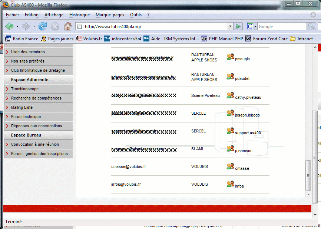Image resolution: width=321 pixels, height=229 pixels.
Task: Click the browser window scrollbar down arrow
Action: (315, 215)
